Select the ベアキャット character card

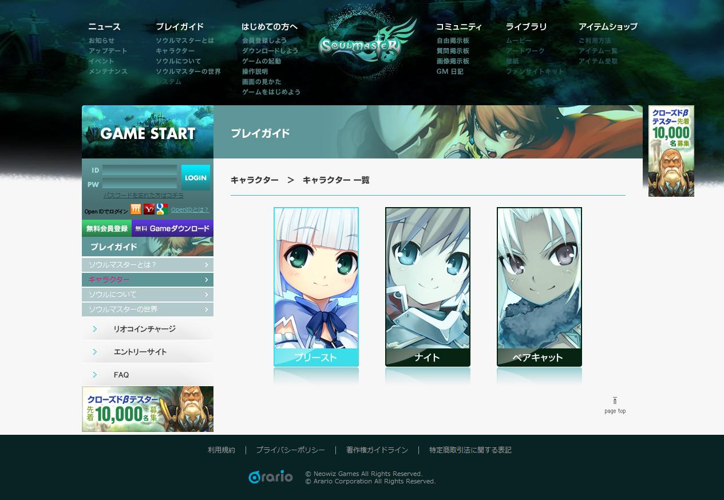539,287
